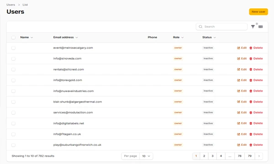Edit the event@melrosecalgary.com user

(242, 48)
